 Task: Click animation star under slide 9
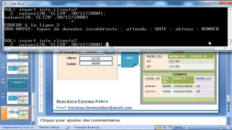click(3, 68)
